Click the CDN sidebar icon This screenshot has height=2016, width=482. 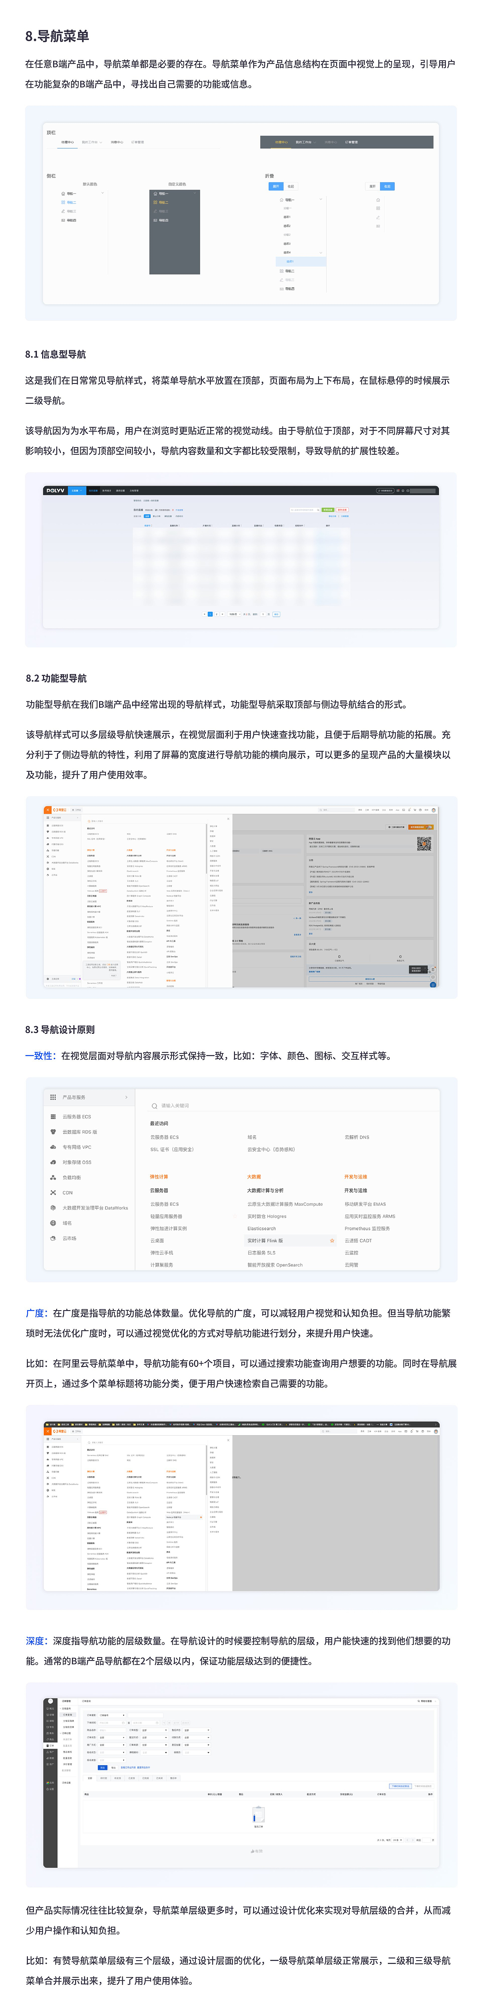53,1193
